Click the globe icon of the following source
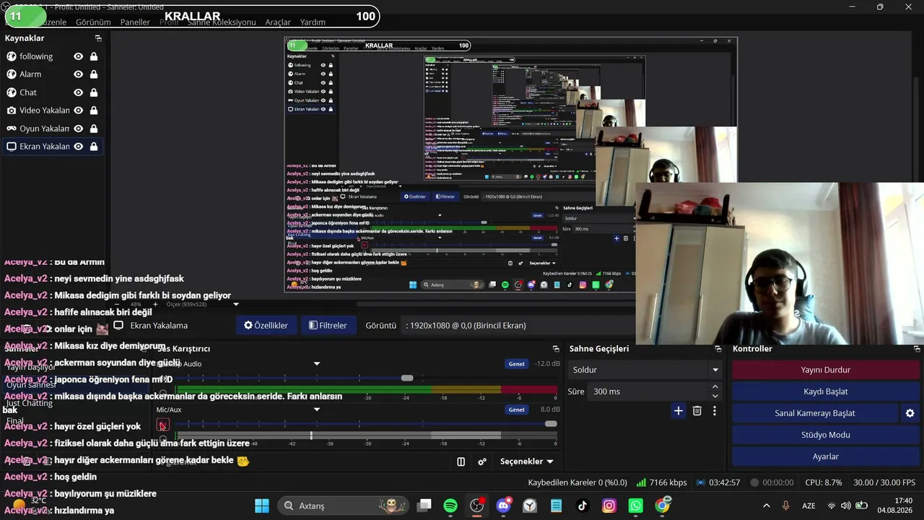The image size is (924, 520). tap(12, 56)
